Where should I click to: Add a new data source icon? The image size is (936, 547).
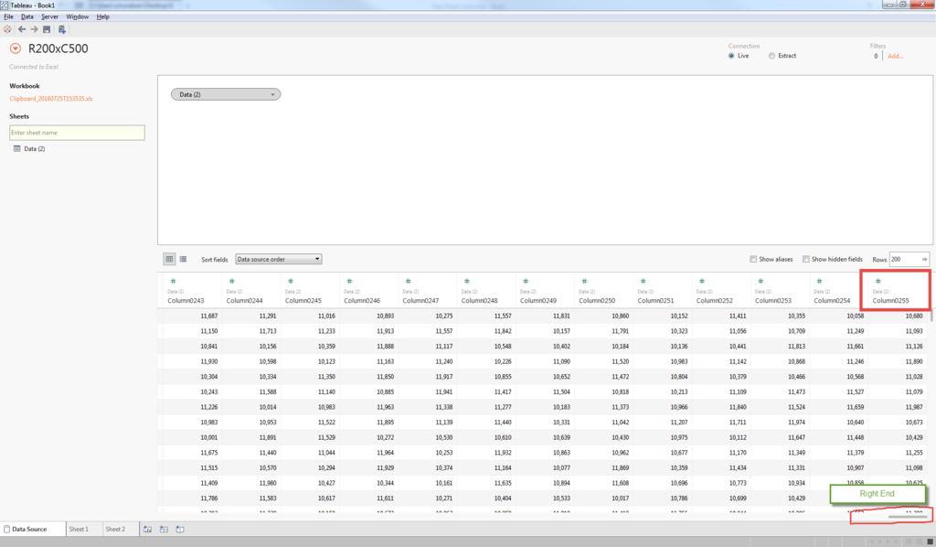click(x=61, y=29)
